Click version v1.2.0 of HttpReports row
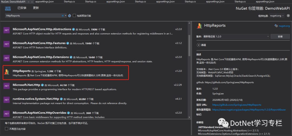292x136 pixels. point(178,71)
